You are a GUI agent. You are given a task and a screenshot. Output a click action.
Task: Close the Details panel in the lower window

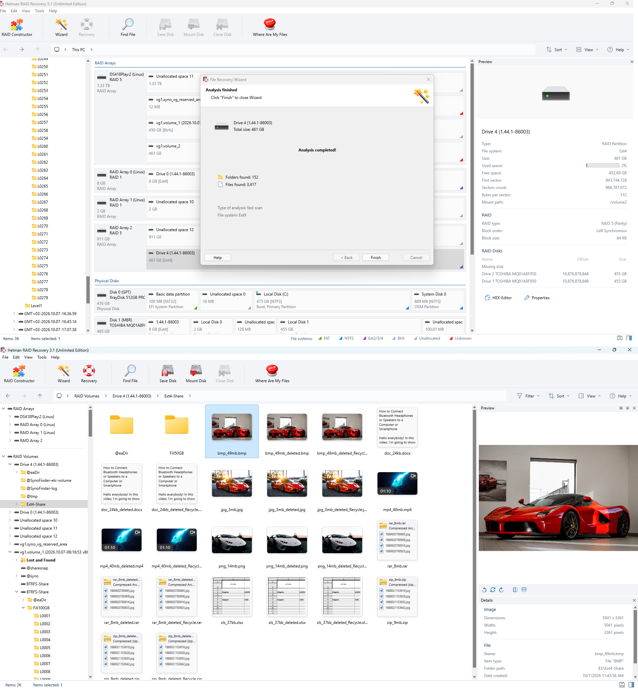point(634,600)
